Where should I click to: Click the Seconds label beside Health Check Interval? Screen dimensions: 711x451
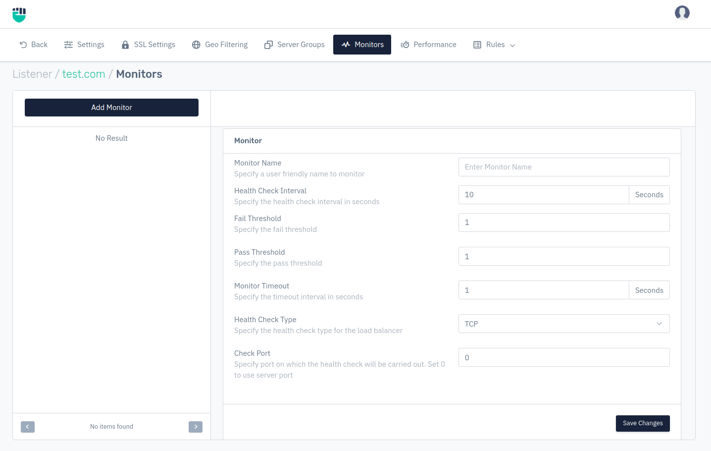649,195
